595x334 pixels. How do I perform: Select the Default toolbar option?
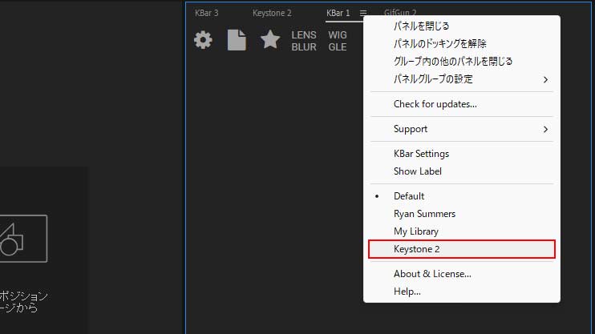(x=461, y=196)
